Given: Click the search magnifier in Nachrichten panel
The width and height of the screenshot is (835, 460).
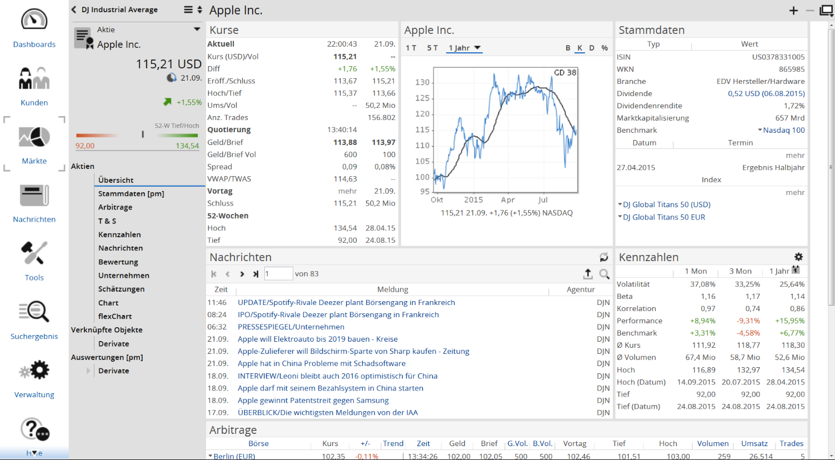Looking at the screenshot, I should (604, 274).
